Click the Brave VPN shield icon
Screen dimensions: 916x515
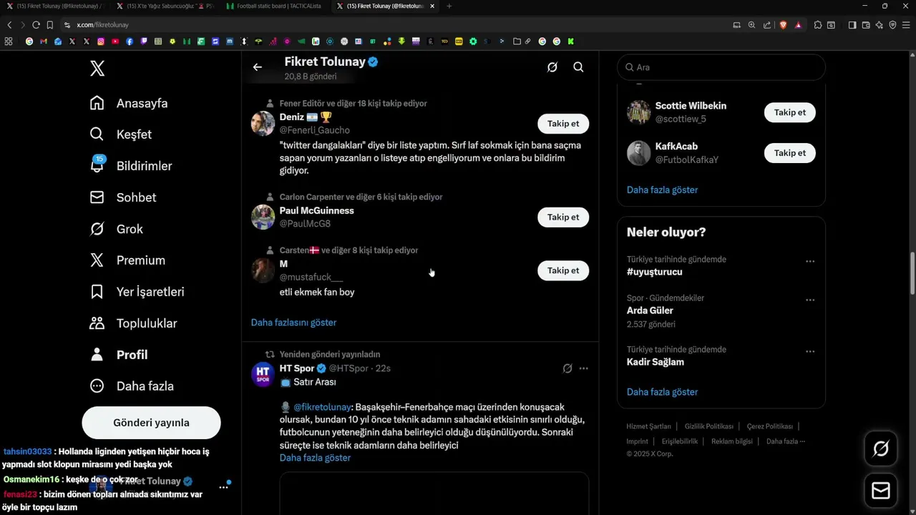pos(892,25)
